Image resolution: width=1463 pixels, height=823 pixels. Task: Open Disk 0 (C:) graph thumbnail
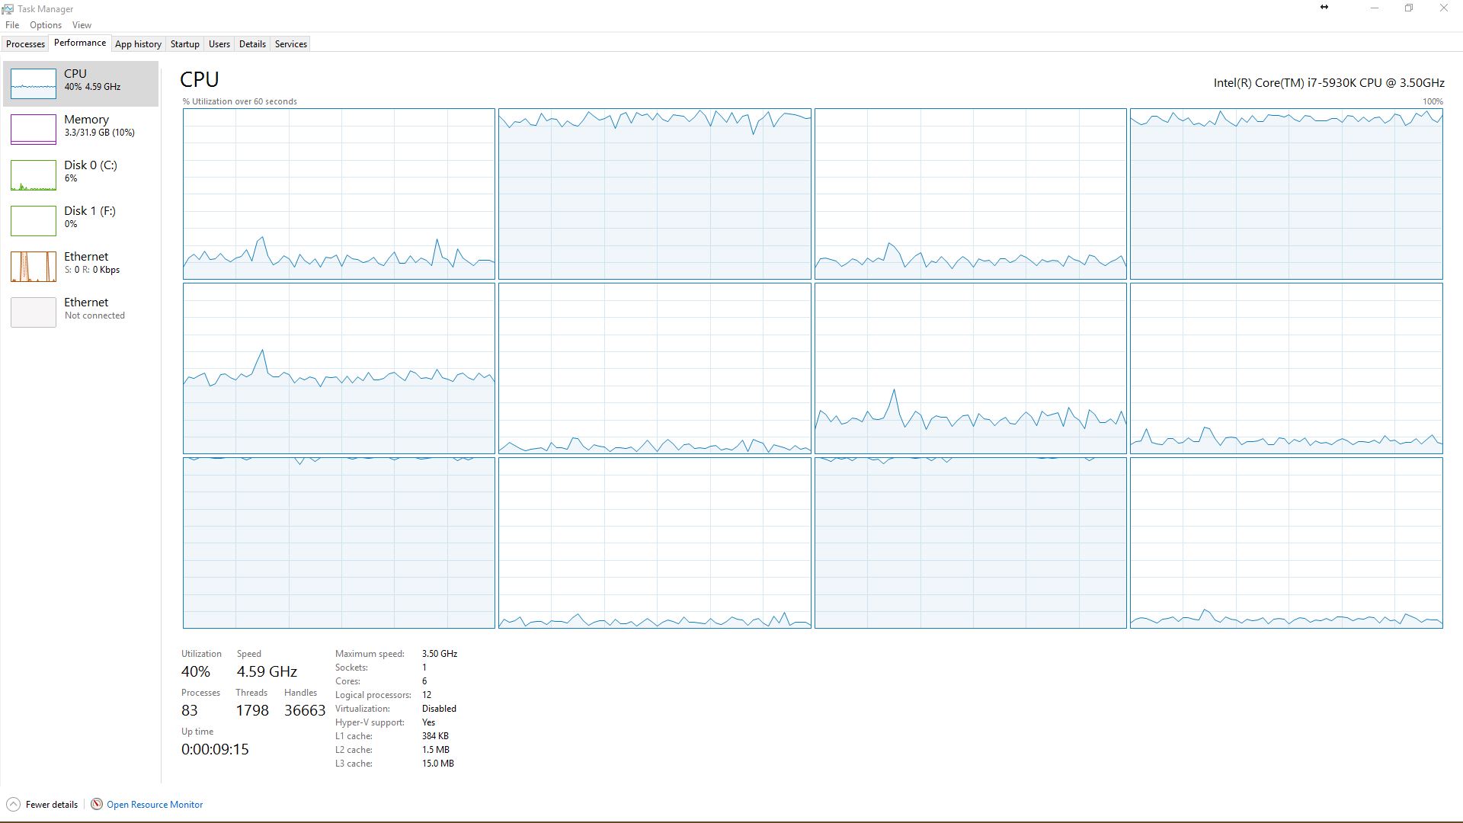[34, 175]
